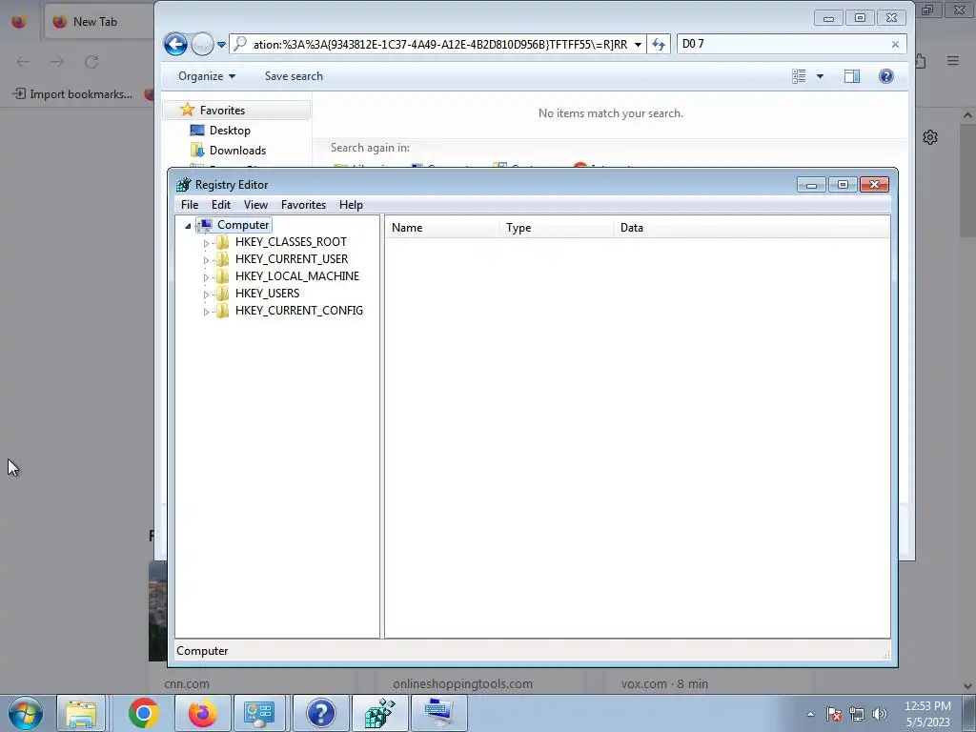Click the Data column header
The width and height of the screenshot is (976, 732).
coord(752,228)
